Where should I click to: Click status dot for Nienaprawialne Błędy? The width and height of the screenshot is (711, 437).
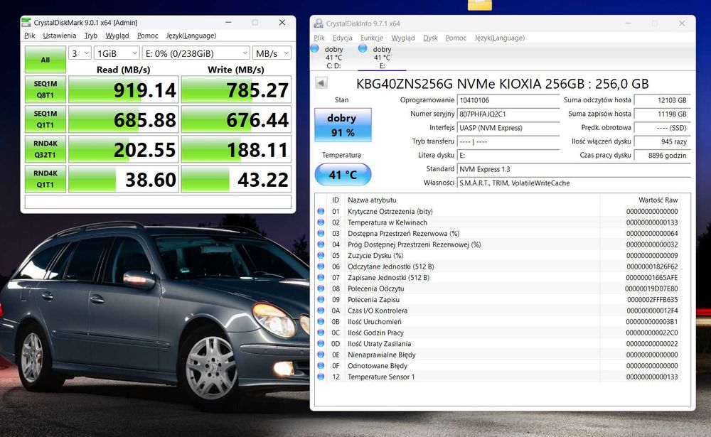[321, 355]
